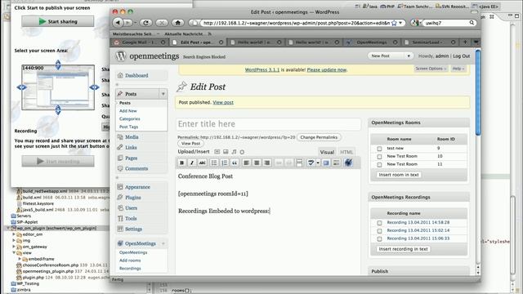The width and height of the screenshot is (523, 294).
Task: Insert More tag in post
Action: [299, 163]
